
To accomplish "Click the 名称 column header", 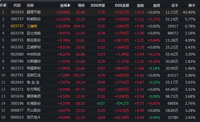I will tap(30, 5).
